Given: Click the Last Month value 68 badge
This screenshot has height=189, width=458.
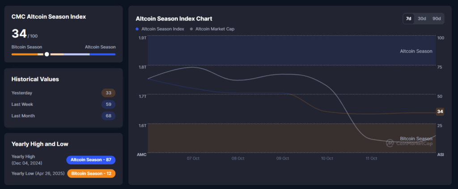Looking at the screenshot, I should click(108, 116).
